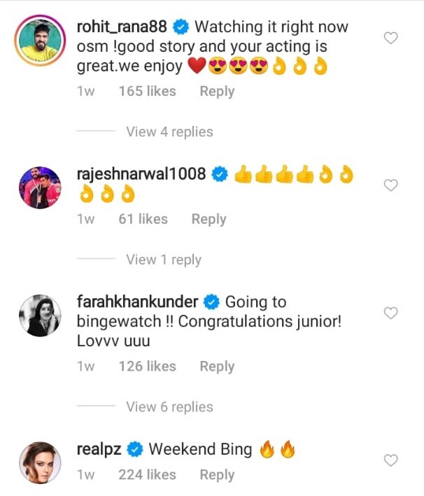Reply to rohit_rana88's comment
Screen dimensions: 424x496
[x=217, y=91]
